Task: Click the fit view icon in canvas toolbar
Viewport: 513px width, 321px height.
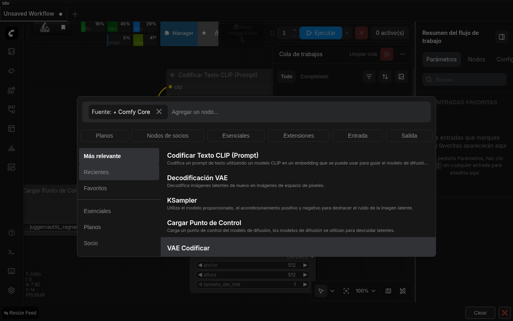Action: click(x=346, y=291)
